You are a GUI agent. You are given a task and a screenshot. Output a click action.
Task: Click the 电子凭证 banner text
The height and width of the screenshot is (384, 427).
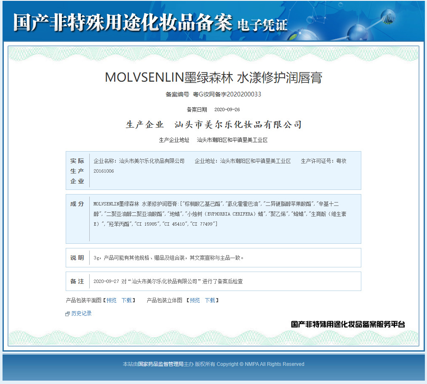point(262,25)
